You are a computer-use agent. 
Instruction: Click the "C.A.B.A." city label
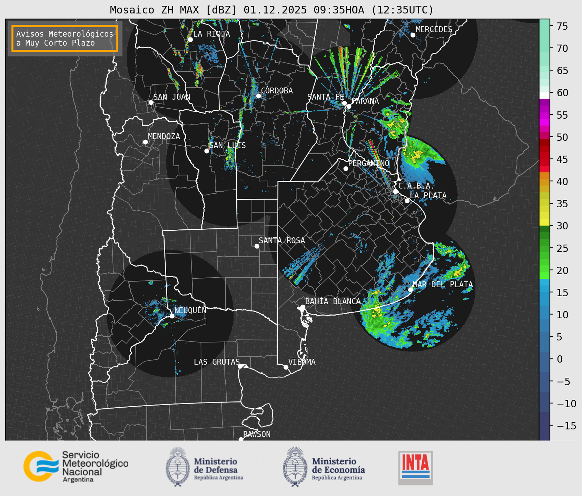(x=416, y=186)
